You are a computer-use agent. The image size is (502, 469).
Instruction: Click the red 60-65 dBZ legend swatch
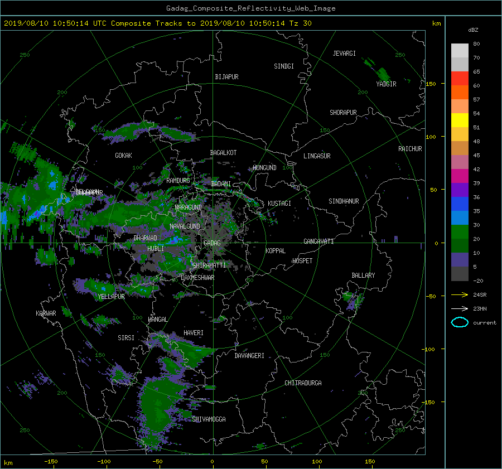tap(460, 78)
